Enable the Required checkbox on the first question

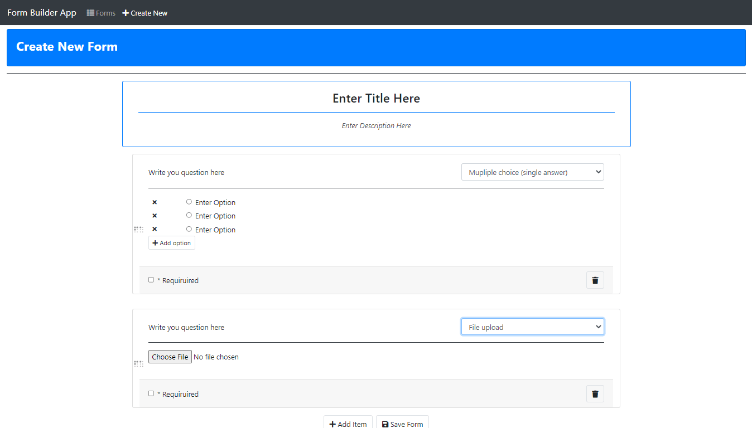(151, 279)
